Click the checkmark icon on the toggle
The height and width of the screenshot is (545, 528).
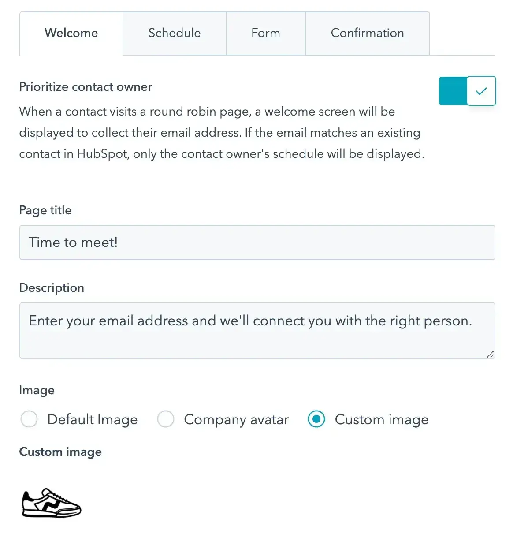481,91
